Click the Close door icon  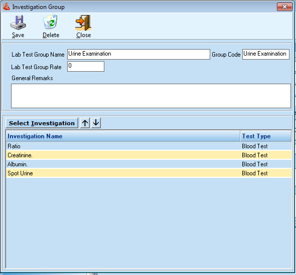tap(83, 23)
